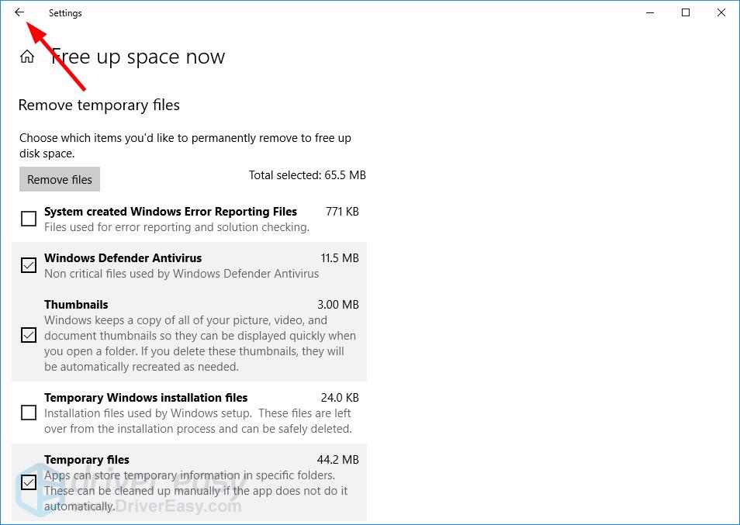Uncheck the Thumbnails checkbox
The width and height of the screenshot is (740, 525).
29,335
